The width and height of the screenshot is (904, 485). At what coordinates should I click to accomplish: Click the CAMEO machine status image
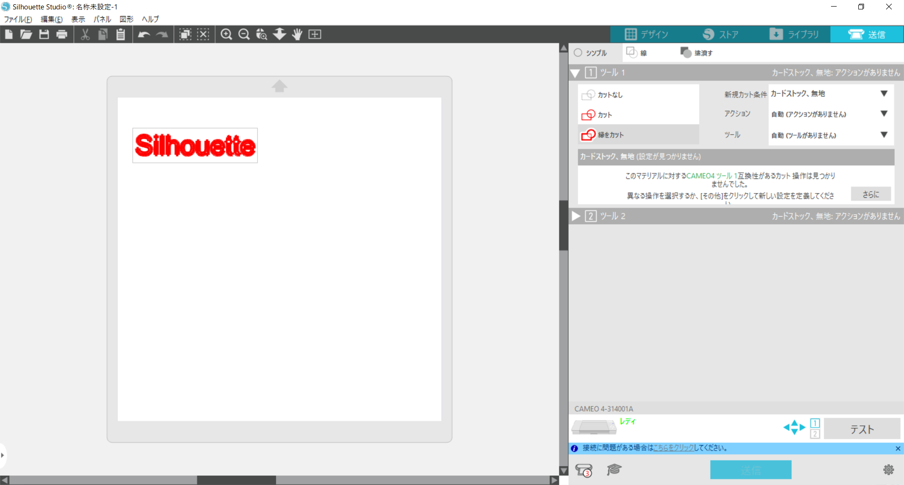(594, 427)
